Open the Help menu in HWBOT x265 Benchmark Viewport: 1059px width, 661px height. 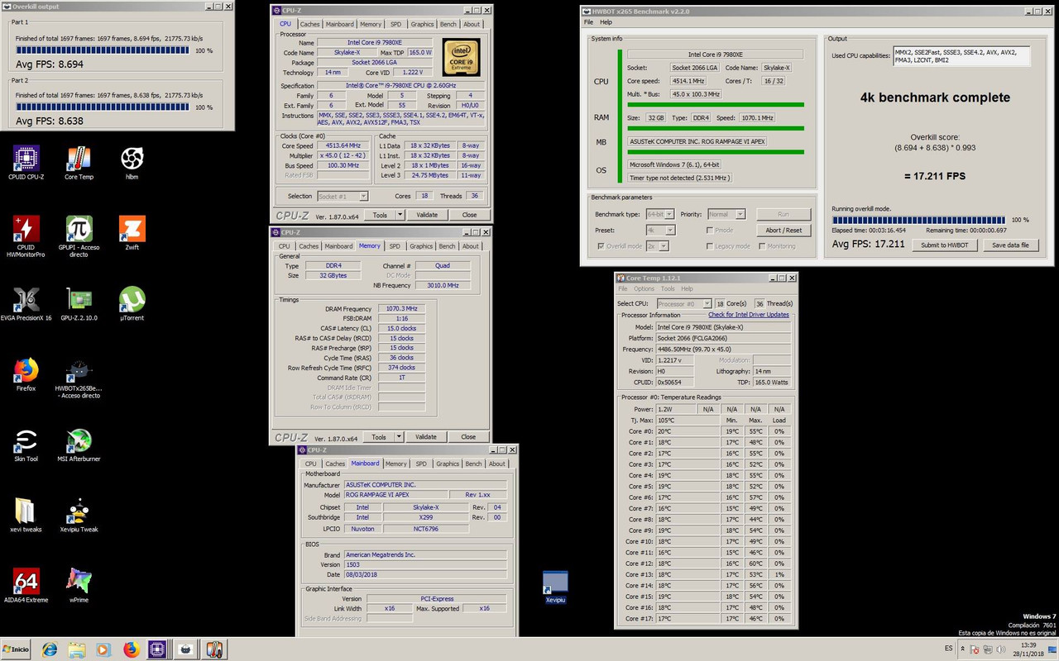point(606,22)
